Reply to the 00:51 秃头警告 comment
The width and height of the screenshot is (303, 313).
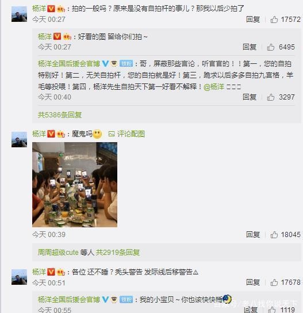click(253, 283)
